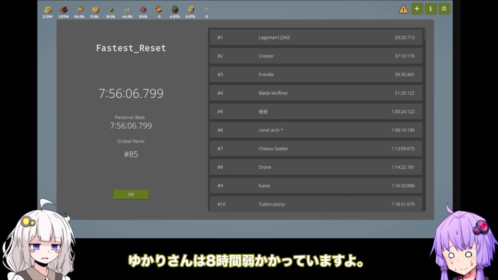Click the purple resource icon showing 100k
The image size is (498, 280).
coord(143,10)
